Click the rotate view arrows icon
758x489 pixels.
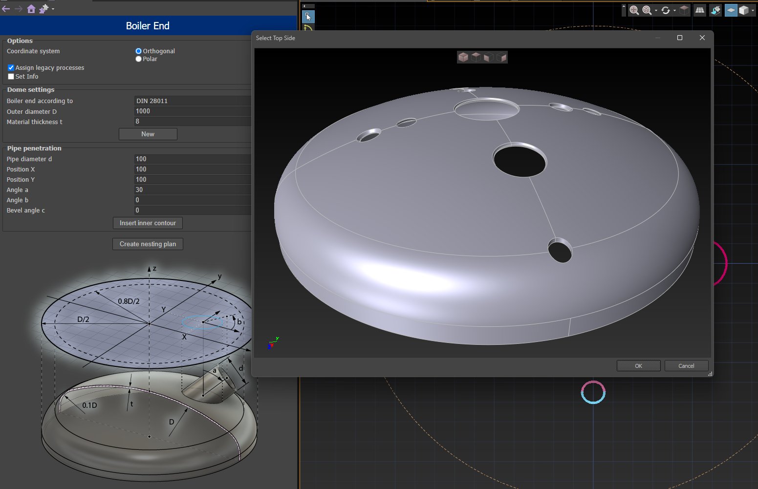click(x=665, y=10)
